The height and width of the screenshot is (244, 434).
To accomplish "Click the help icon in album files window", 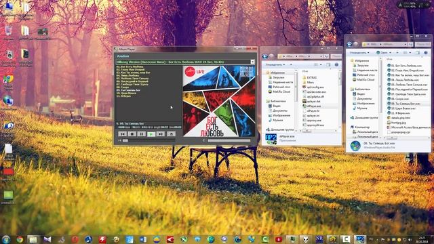I will [x=426, y=53].
